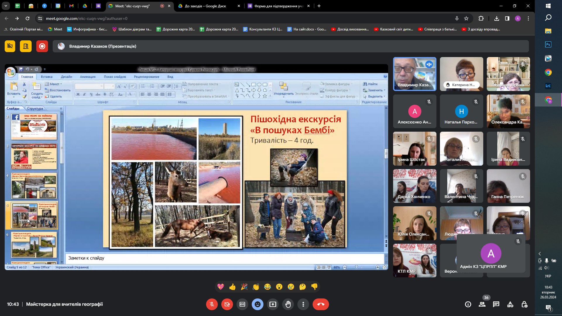Select slide 4 thumbnail
Viewport: 562px width, 316px height.
pyautogui.click(x=34, y=186)
